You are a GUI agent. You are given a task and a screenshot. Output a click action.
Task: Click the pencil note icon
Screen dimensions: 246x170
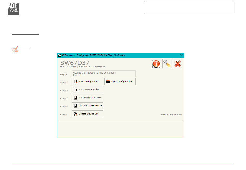16,49
